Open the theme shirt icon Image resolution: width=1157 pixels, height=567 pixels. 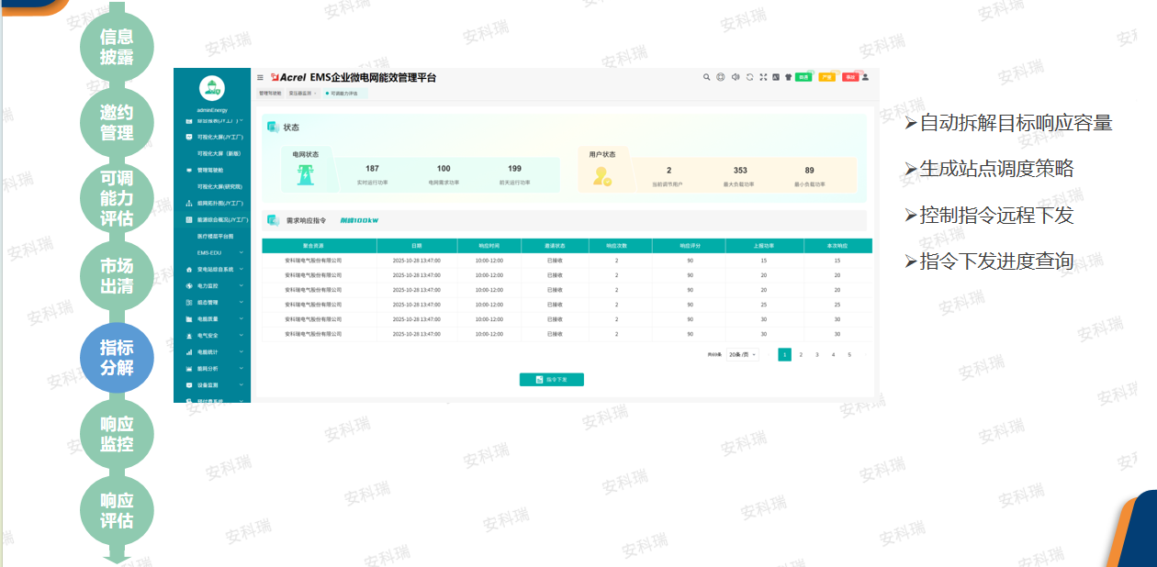coord(788,77)
